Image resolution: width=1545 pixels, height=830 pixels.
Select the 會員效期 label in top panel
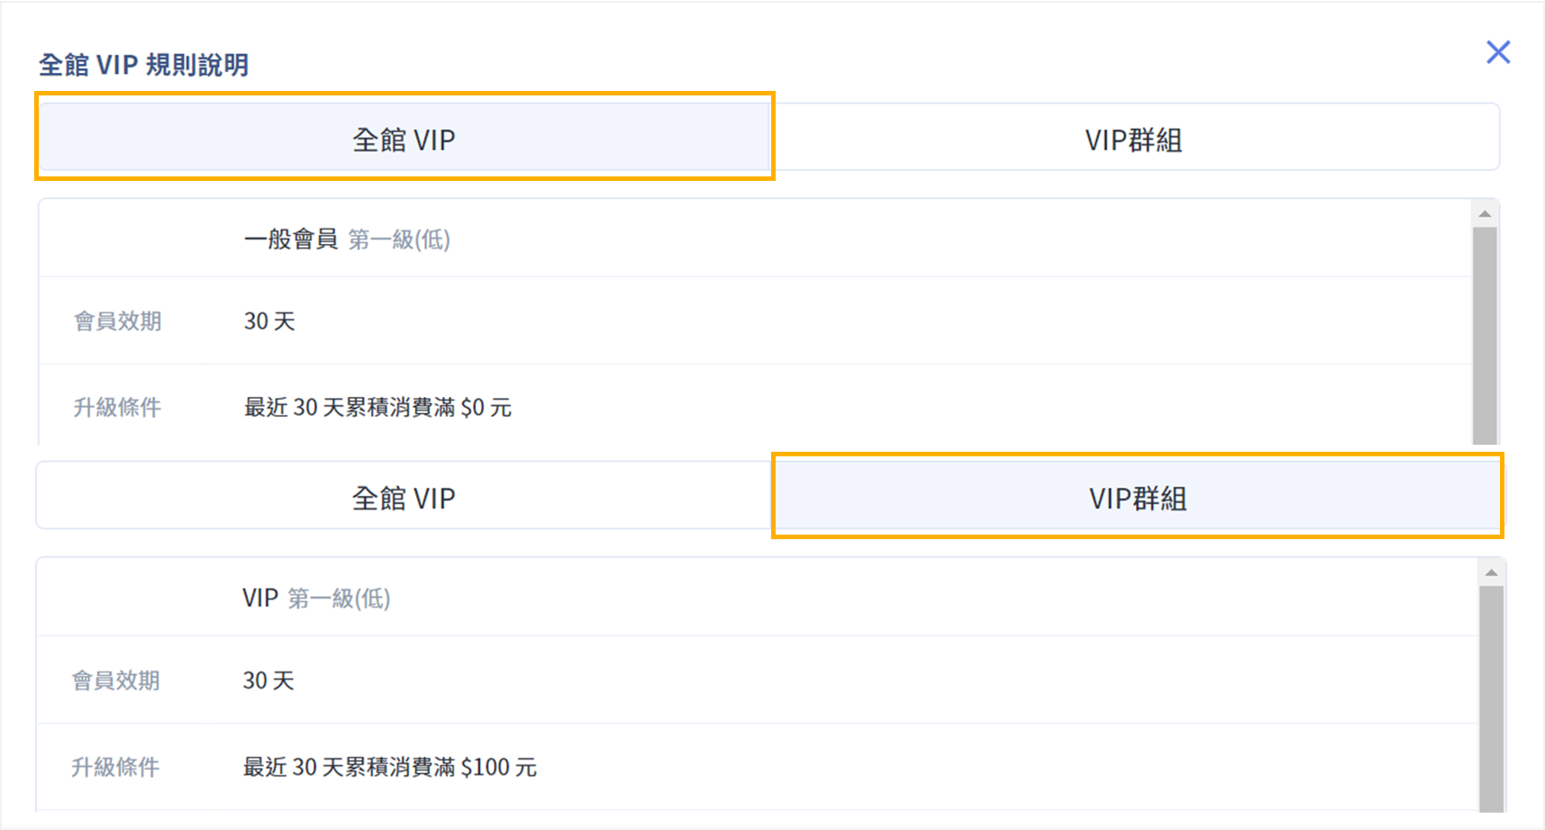click(x=116, y=321)
